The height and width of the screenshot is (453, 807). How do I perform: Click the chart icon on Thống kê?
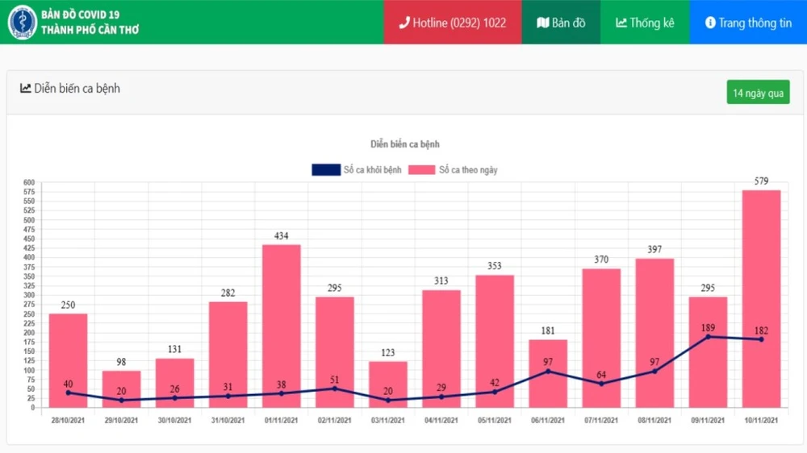tap(621, 23)
